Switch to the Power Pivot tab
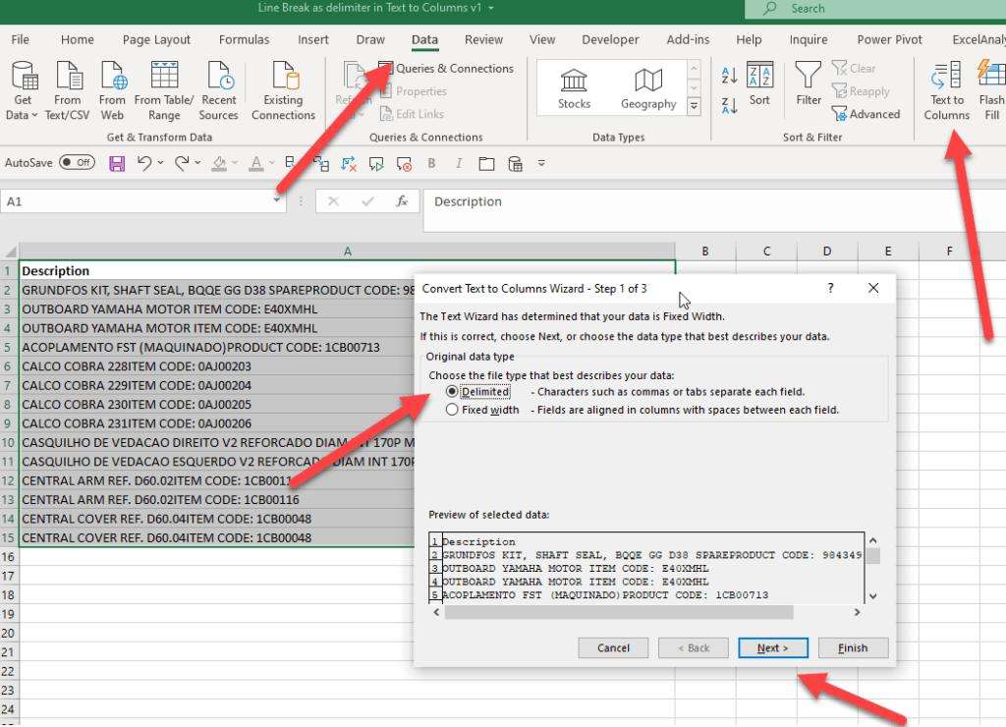Image resolution: width=1006 pixels, height=727 pixels. (x=889, y=39)
